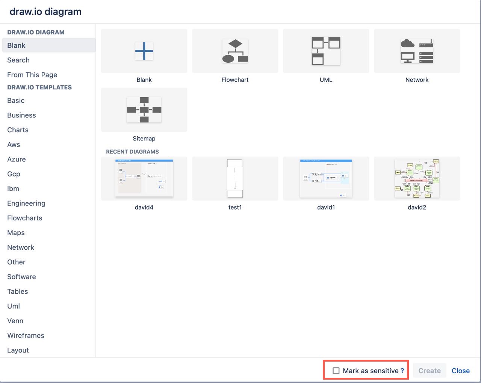Choose the UML template icon
Image resolution: width=481 pixels, height=383 pixels.
(326, 51)
